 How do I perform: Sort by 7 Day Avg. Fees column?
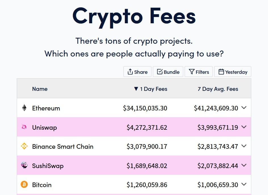coord(218,89)
